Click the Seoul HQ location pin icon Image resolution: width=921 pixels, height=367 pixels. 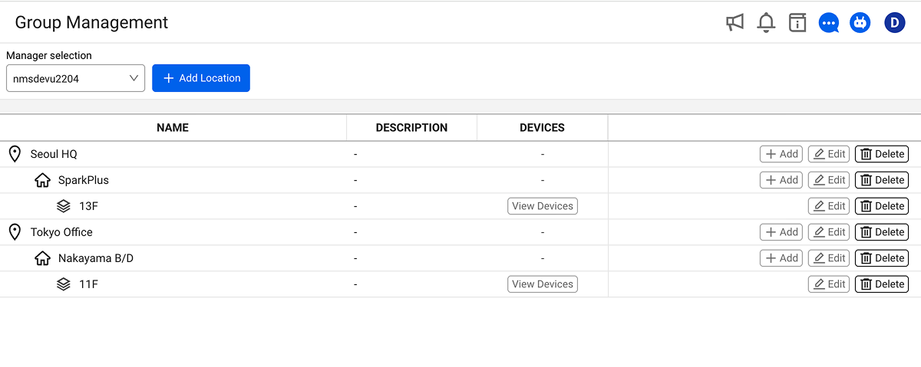click(x=15, y=154)
